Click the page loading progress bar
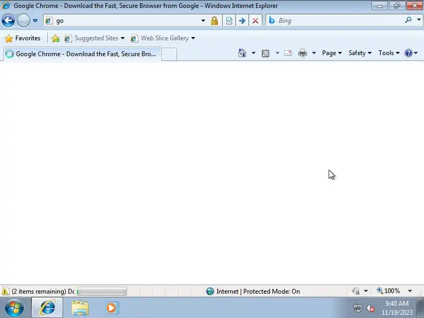The image size is (424, 318). [102, 291]
